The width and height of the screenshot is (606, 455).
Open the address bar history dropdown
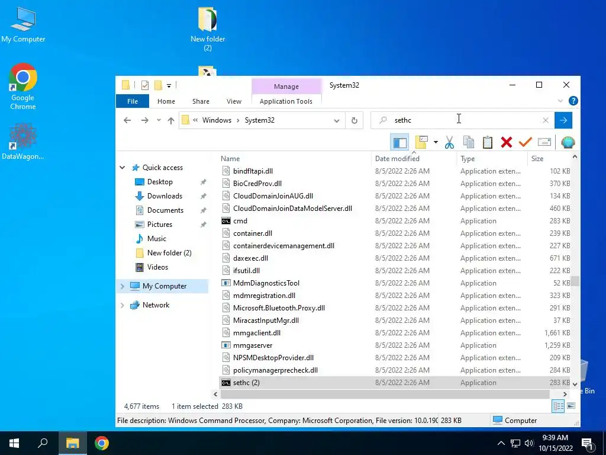337,121
